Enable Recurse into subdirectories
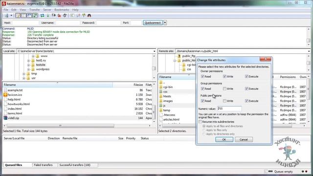Image resolution: width=313 pixels, height=176 pixels. pos(200,122)
